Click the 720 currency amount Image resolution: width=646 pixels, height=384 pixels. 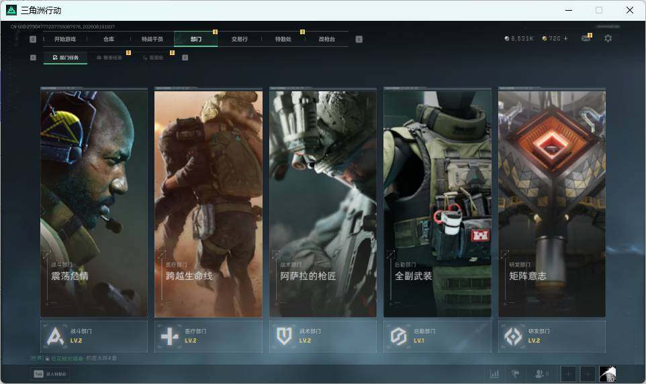click(x=555, y=38)
